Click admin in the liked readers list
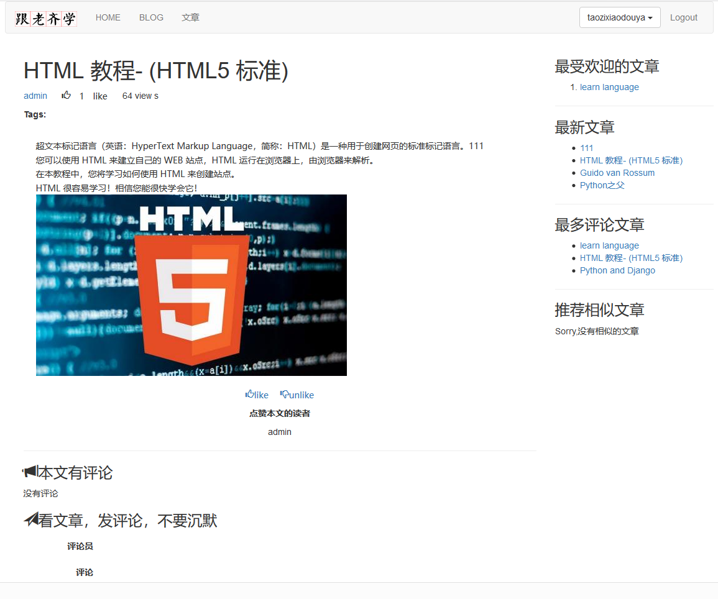Screen dimensions: 718x599 tap(279, 431)
